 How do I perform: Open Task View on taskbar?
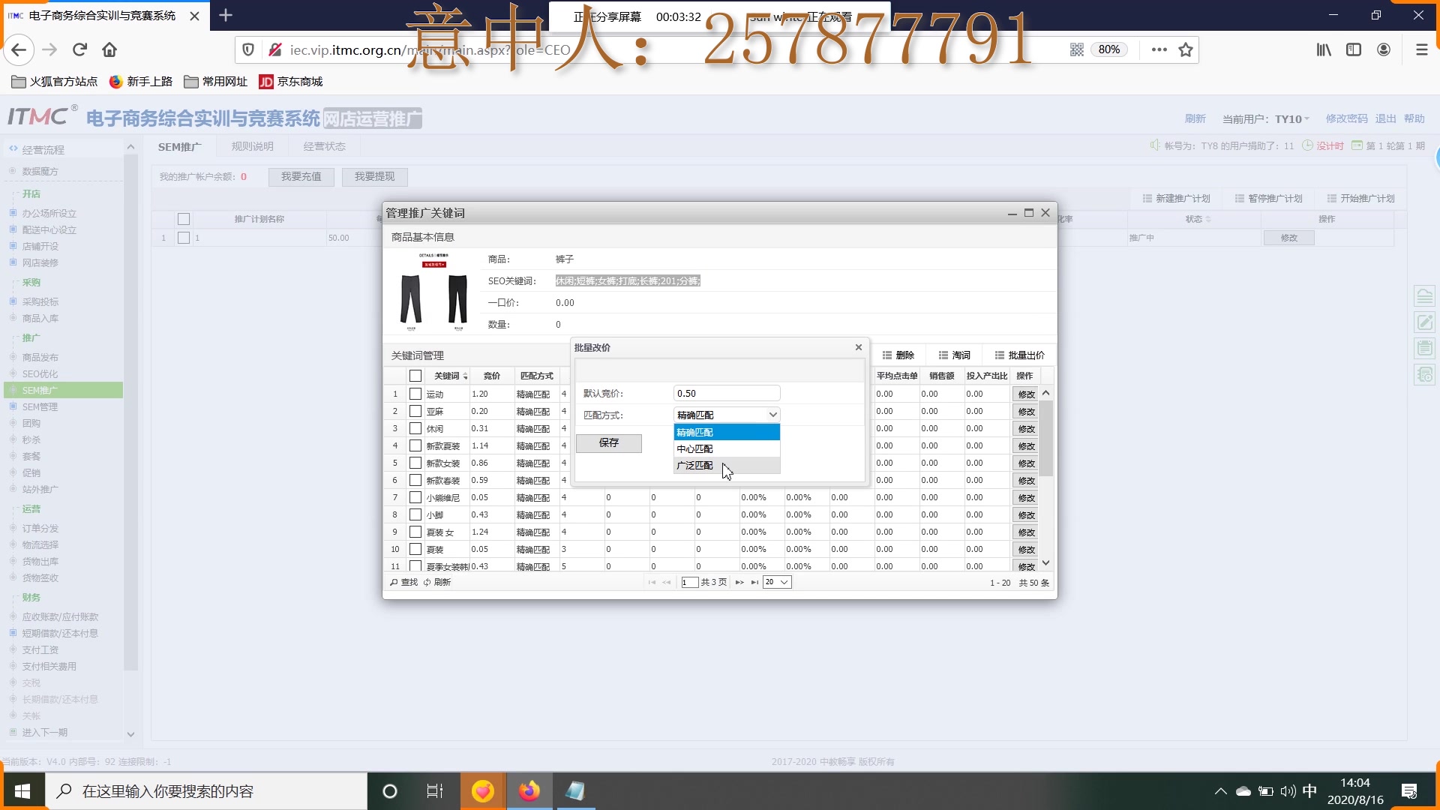(x=435, y=791)
